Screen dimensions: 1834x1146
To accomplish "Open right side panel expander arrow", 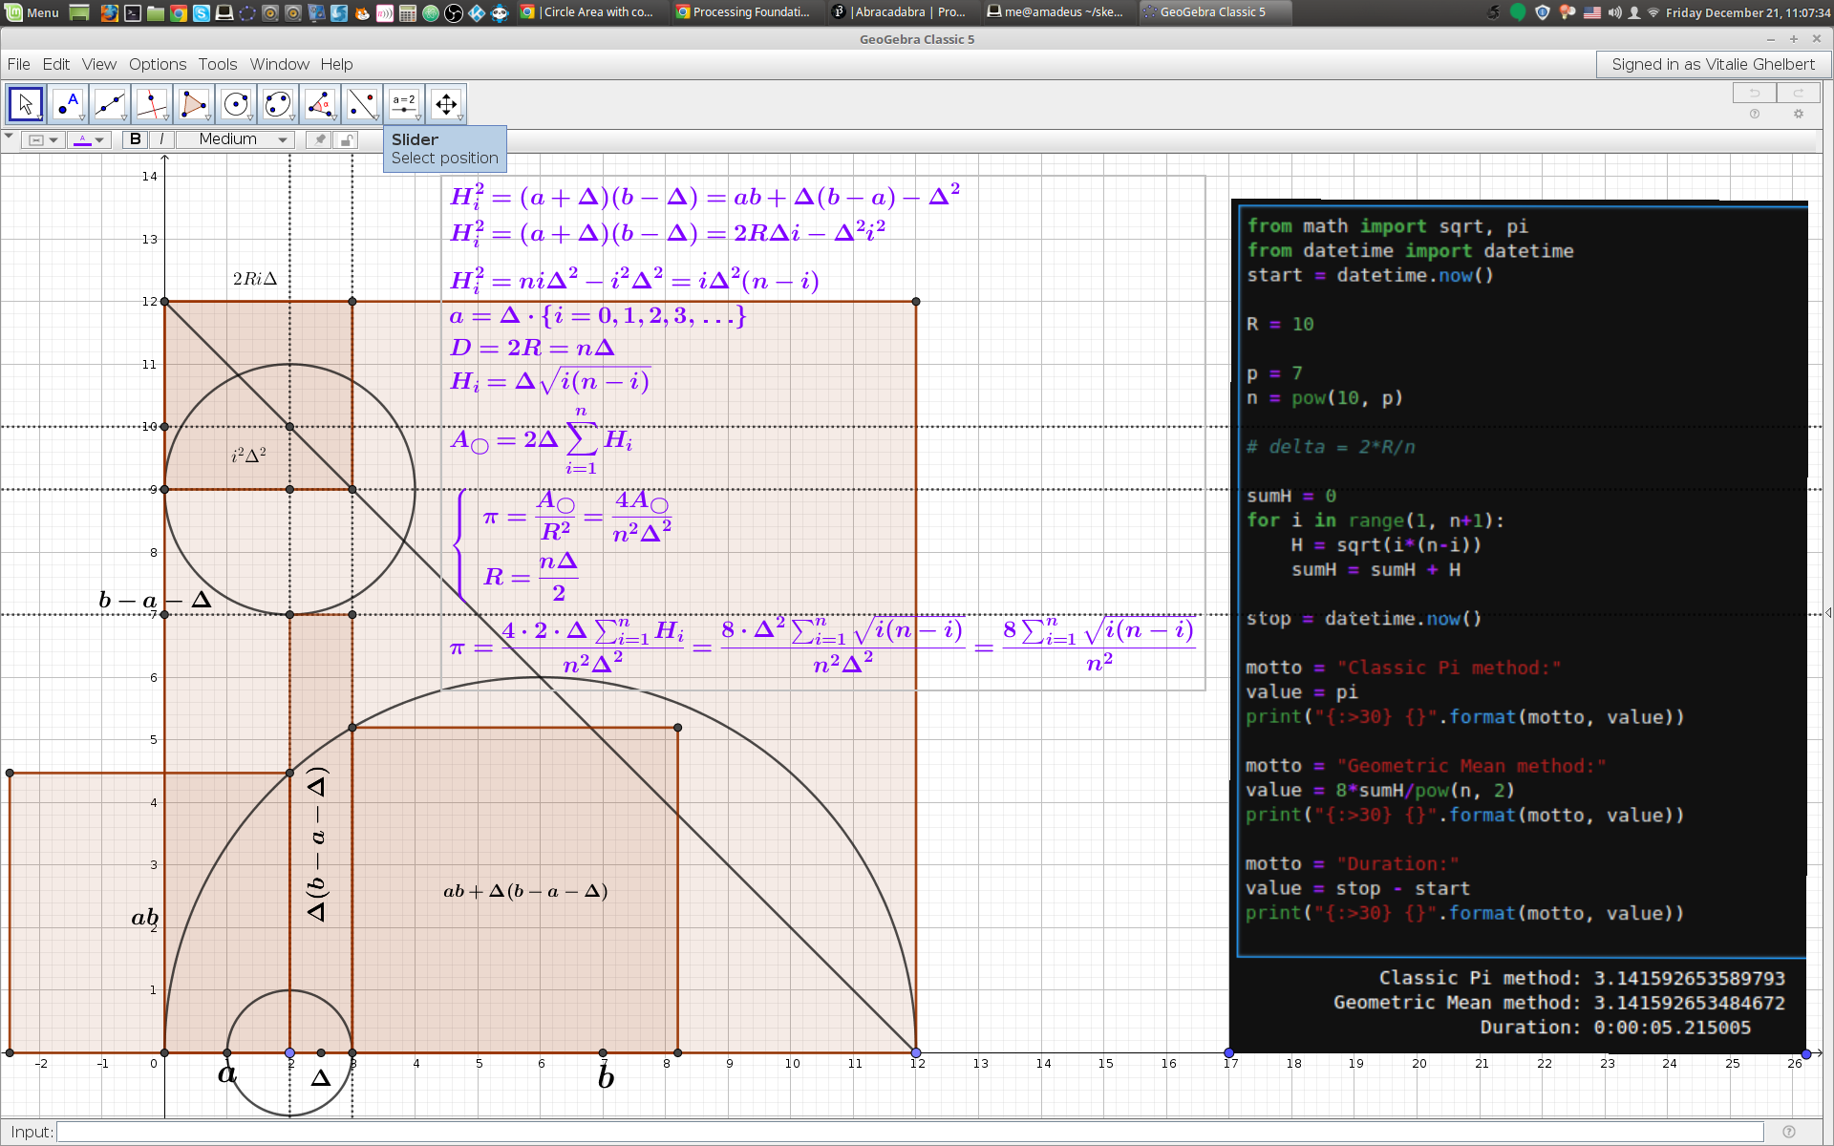I will pyautogui.click(x=1827, y=612).
